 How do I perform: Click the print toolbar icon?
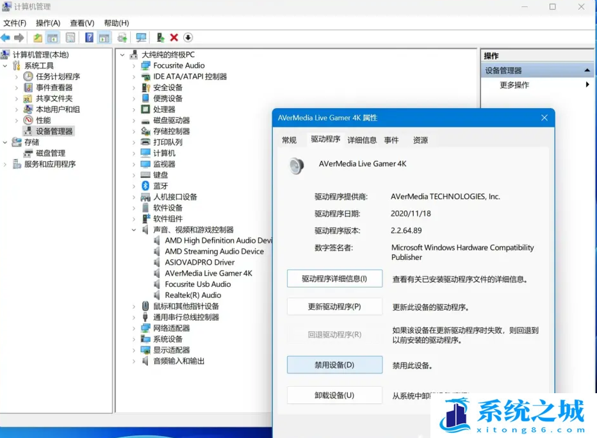tap(122, 38)
